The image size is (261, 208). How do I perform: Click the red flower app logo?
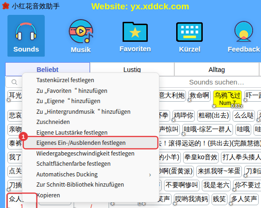[x=6, y=6]
